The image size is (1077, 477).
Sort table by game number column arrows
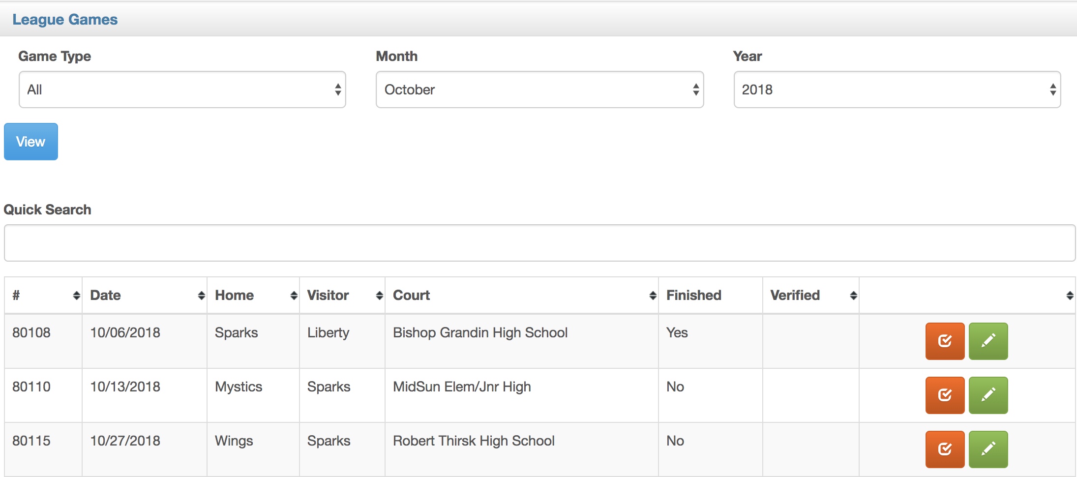tap(76, 296)
